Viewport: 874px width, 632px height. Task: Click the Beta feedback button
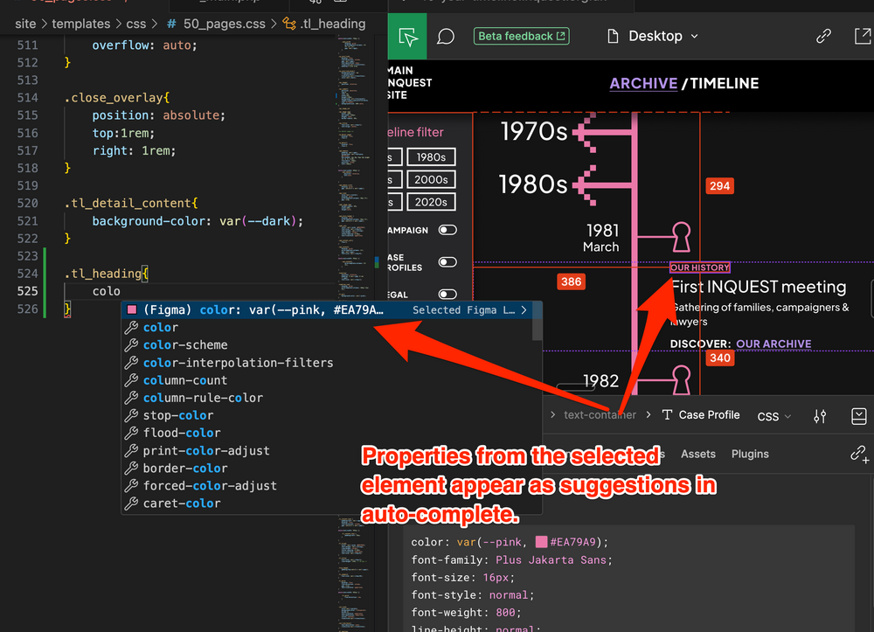coord(522,37)
